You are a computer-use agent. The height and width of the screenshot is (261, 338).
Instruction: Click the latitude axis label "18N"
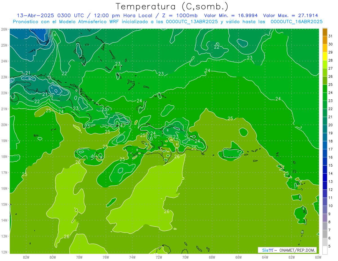[4, 157]
